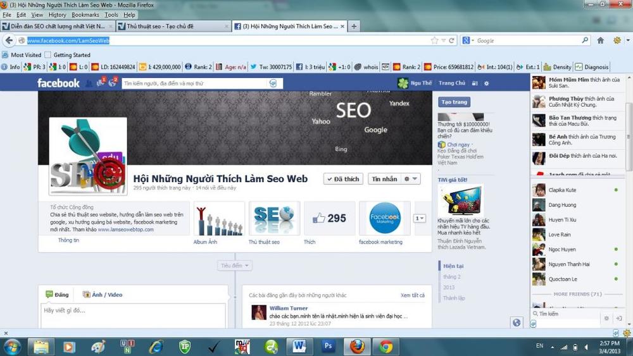
Task: Click the Tin nhắn message button
Action: pyautogui.click(x=384, y=178)
